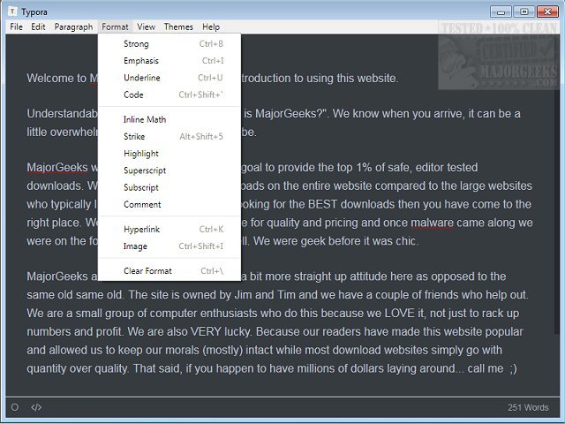Choose Emphasis in the Format menu
The height and width of the screenshot is (424, 565).
(169, 61)
